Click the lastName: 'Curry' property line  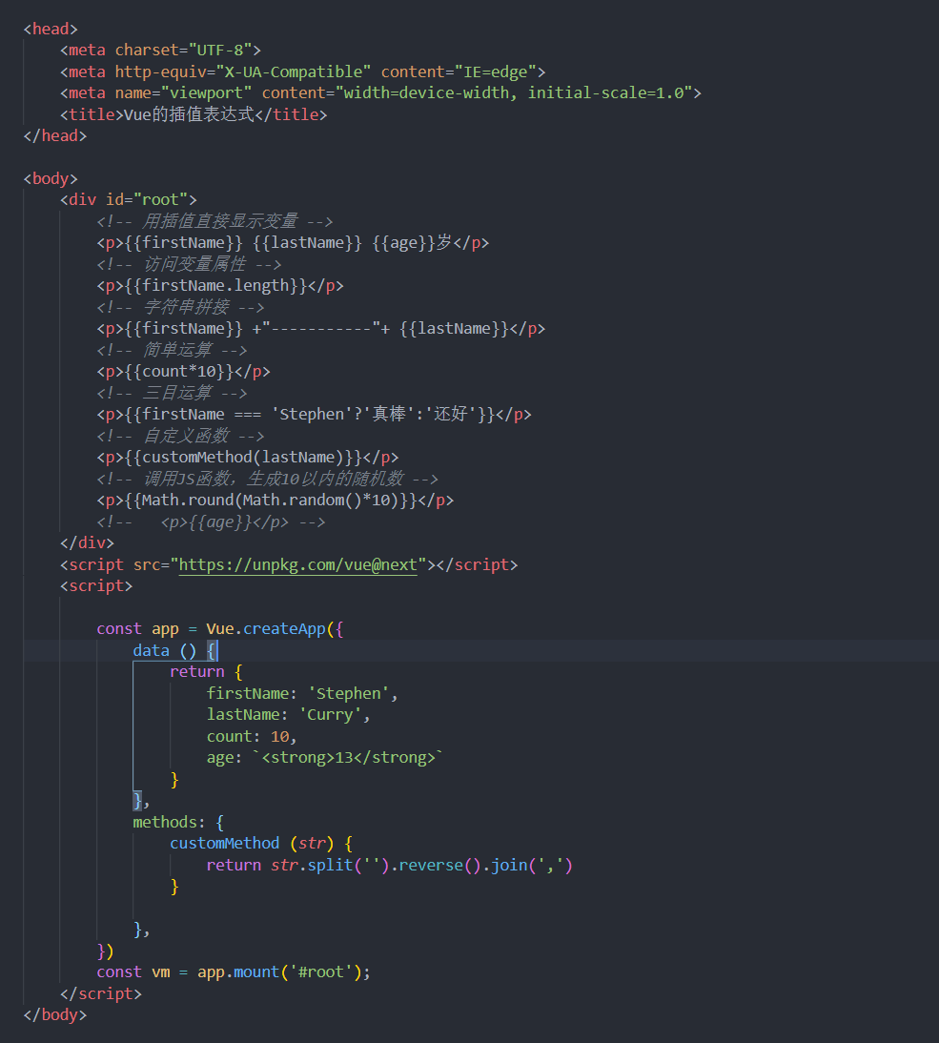click(288, 714)
